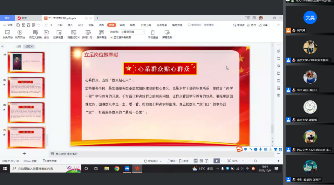Open the display target (主要显示器) dropdown
This screenshot has width=334, height=185.
pos(133,32)
